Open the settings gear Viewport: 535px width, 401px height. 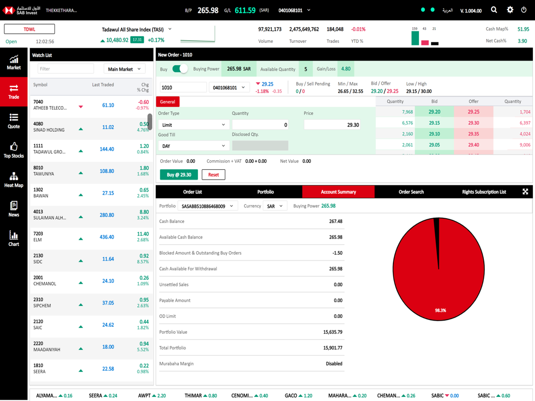(x=510, y=9)
